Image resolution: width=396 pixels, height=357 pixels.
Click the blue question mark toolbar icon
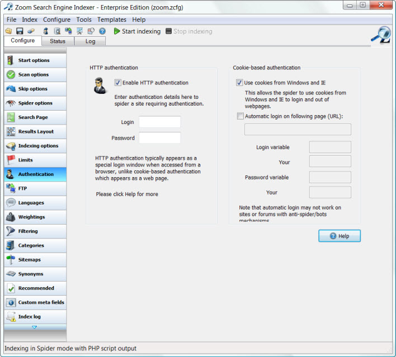(x=102, y=31)
